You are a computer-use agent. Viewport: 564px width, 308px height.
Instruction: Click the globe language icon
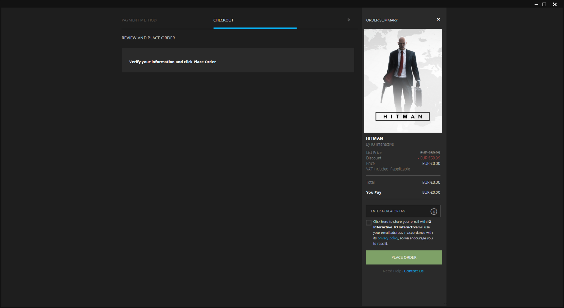(x=348, y=20)
